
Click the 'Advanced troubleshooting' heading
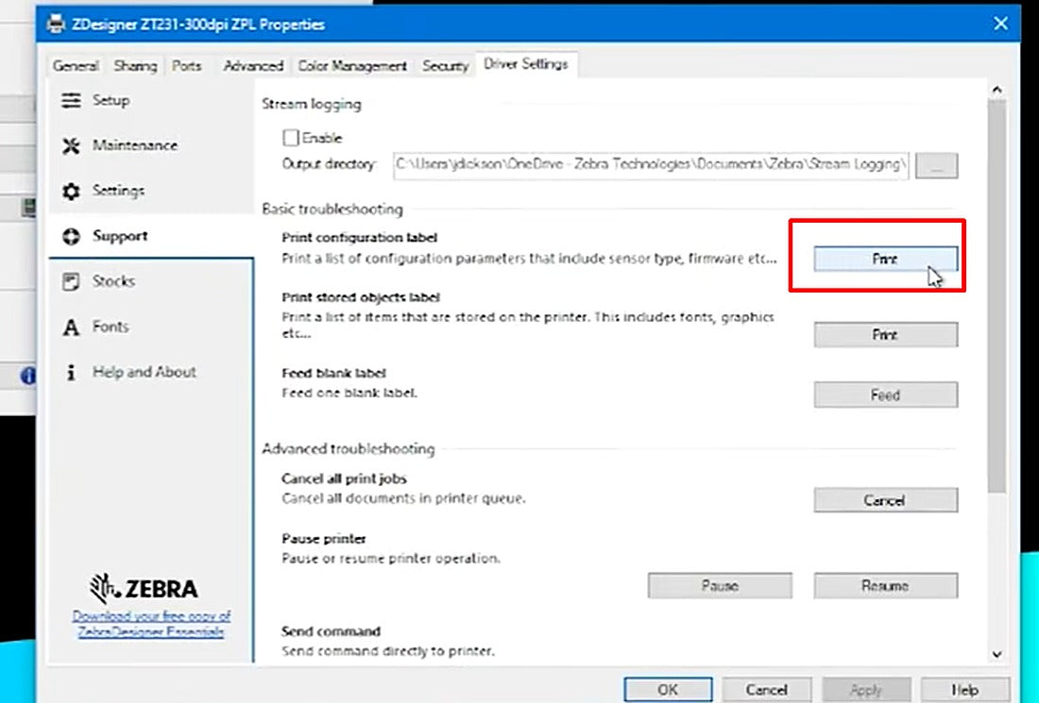349,449
